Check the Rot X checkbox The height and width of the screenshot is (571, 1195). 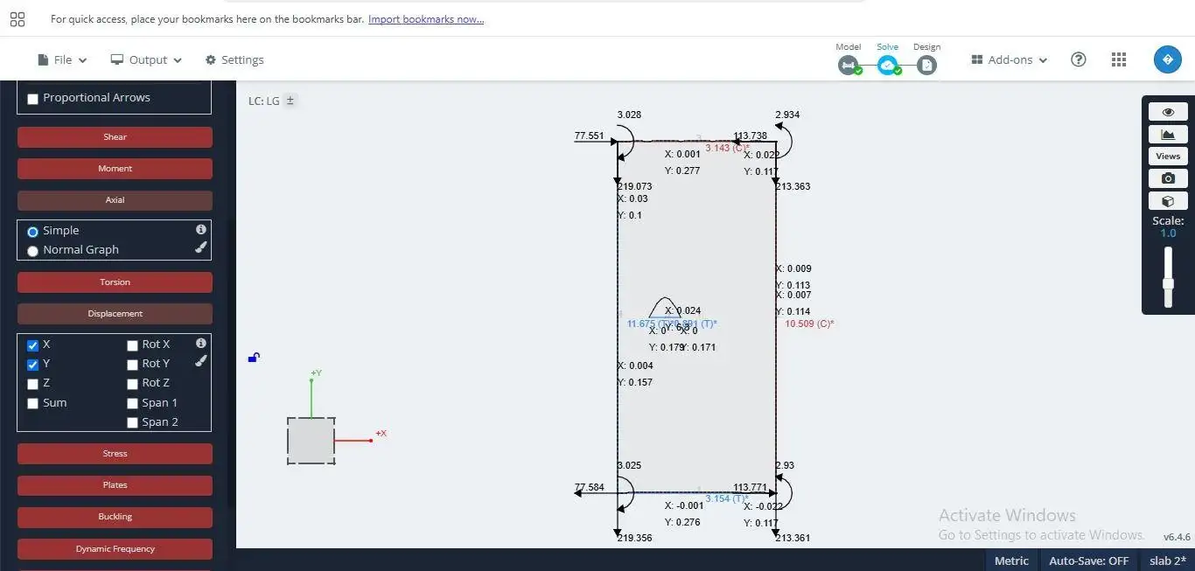tap(133, 345)
